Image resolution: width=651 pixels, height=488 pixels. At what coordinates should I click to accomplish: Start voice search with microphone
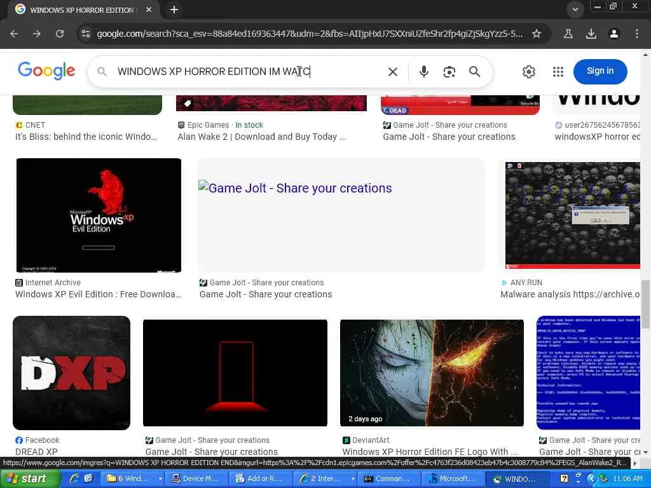click(423, 72)
